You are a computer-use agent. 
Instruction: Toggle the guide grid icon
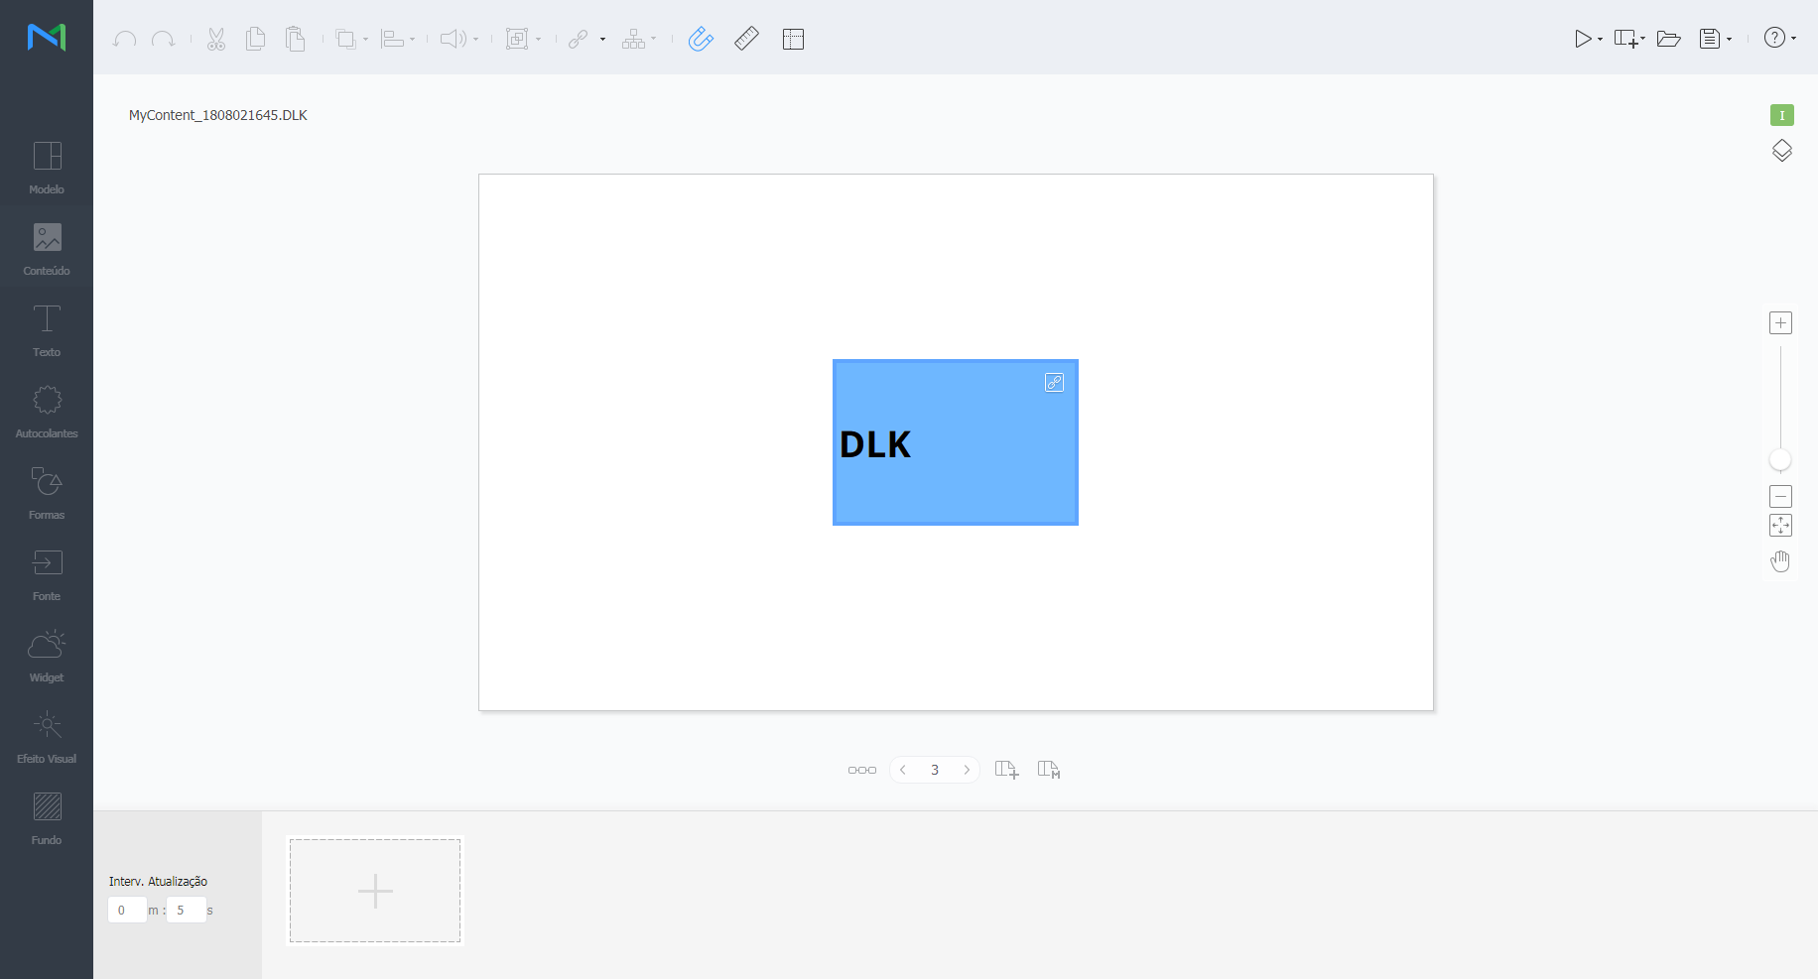(793, 39)
